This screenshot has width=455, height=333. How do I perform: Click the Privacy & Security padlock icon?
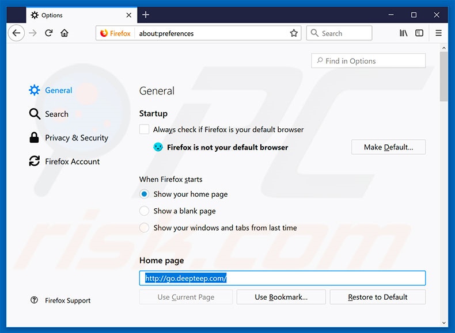(34, 137)
